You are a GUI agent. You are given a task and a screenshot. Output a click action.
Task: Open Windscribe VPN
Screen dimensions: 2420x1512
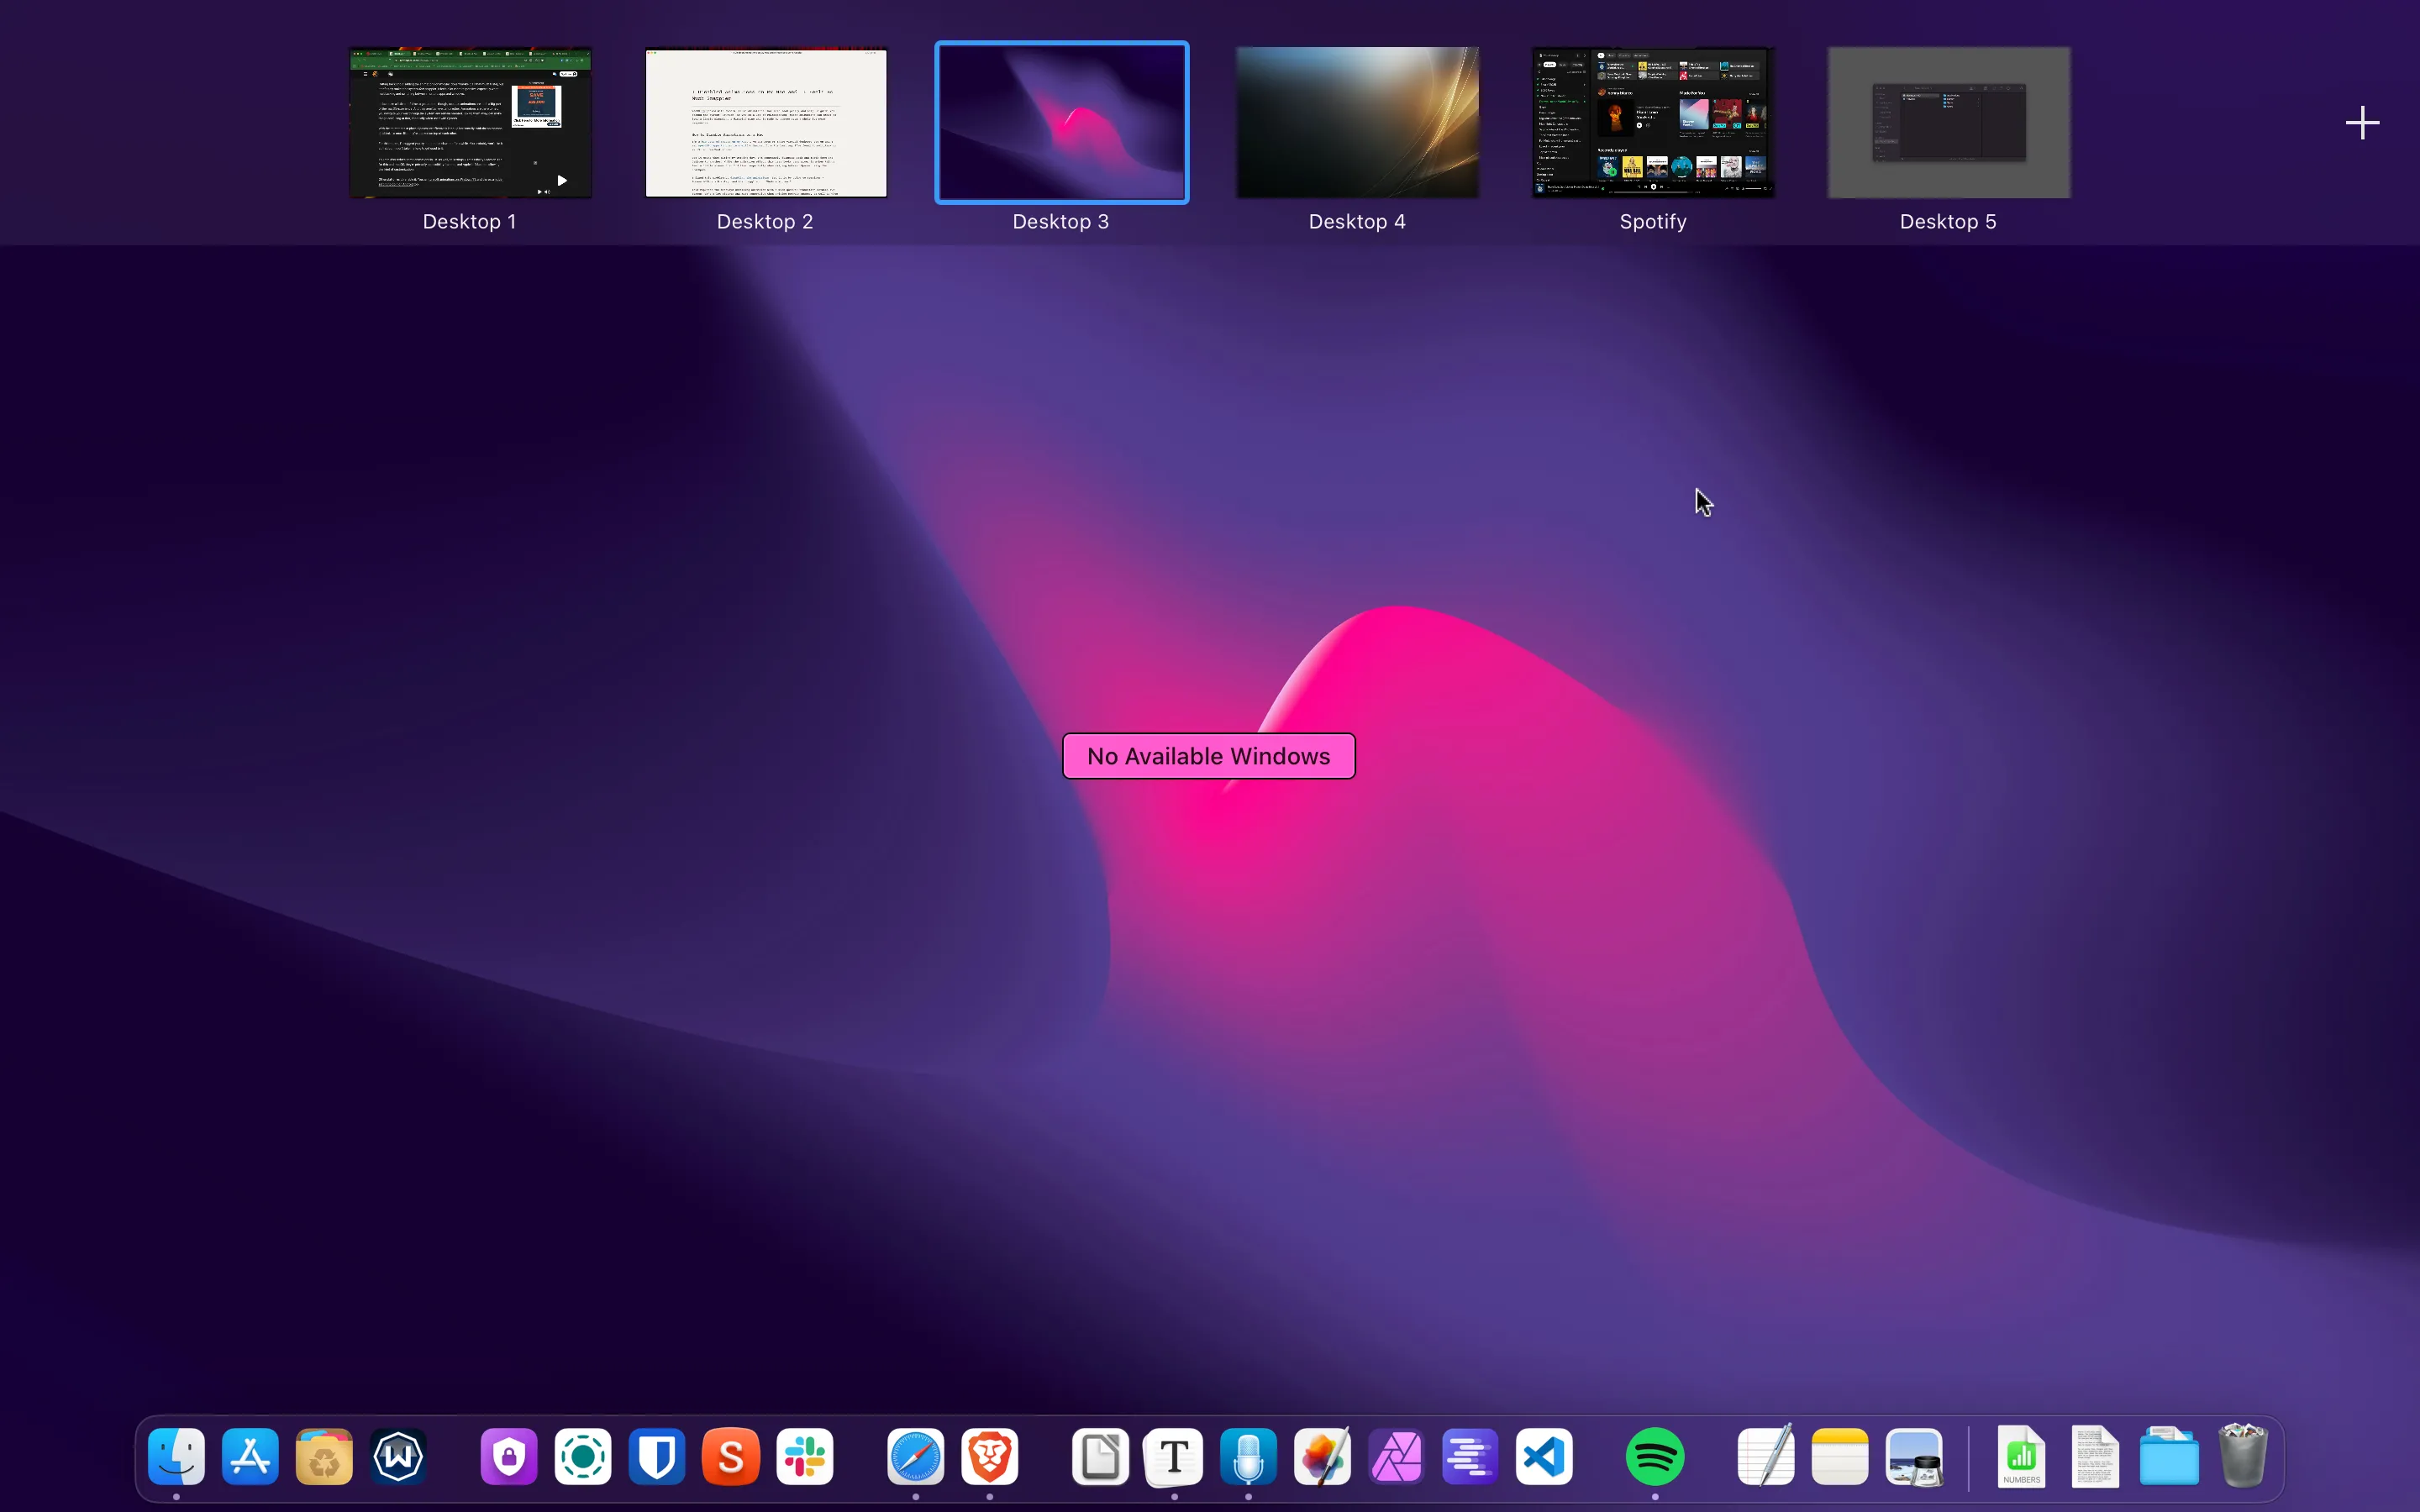pos(397,1457)
